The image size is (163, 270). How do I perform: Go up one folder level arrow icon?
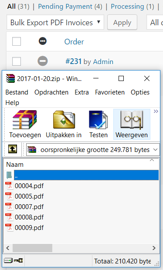tap(13, 149)
